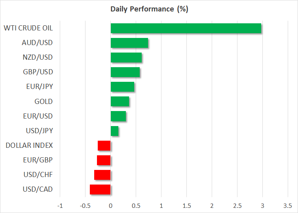This screenshot has width=298, height=213.
Task: Click the Daily Performance (%) chart title
Action: coord(149,9)
